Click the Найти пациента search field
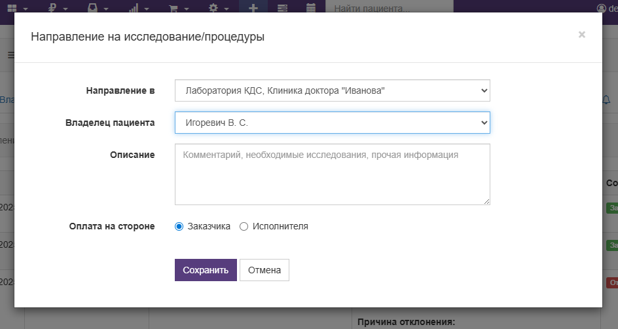Viewport: 618px width, 329px height. (389, 9)
